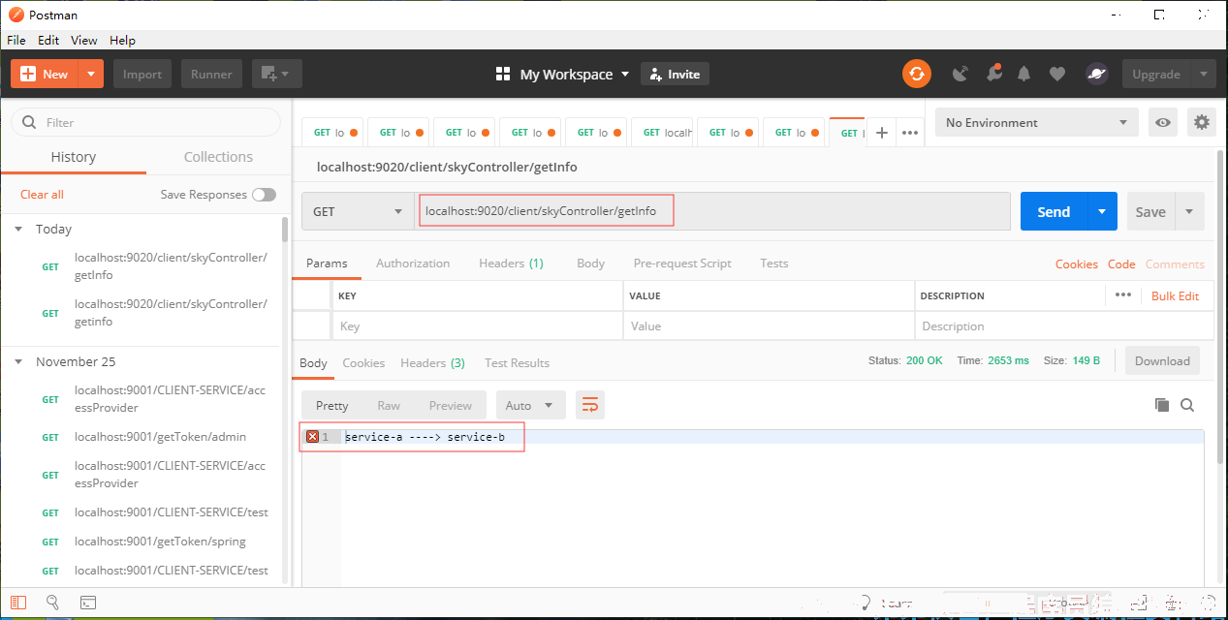Click the Clear all history link
This screenshot has height=620, width=1228.
click(42, 195)
